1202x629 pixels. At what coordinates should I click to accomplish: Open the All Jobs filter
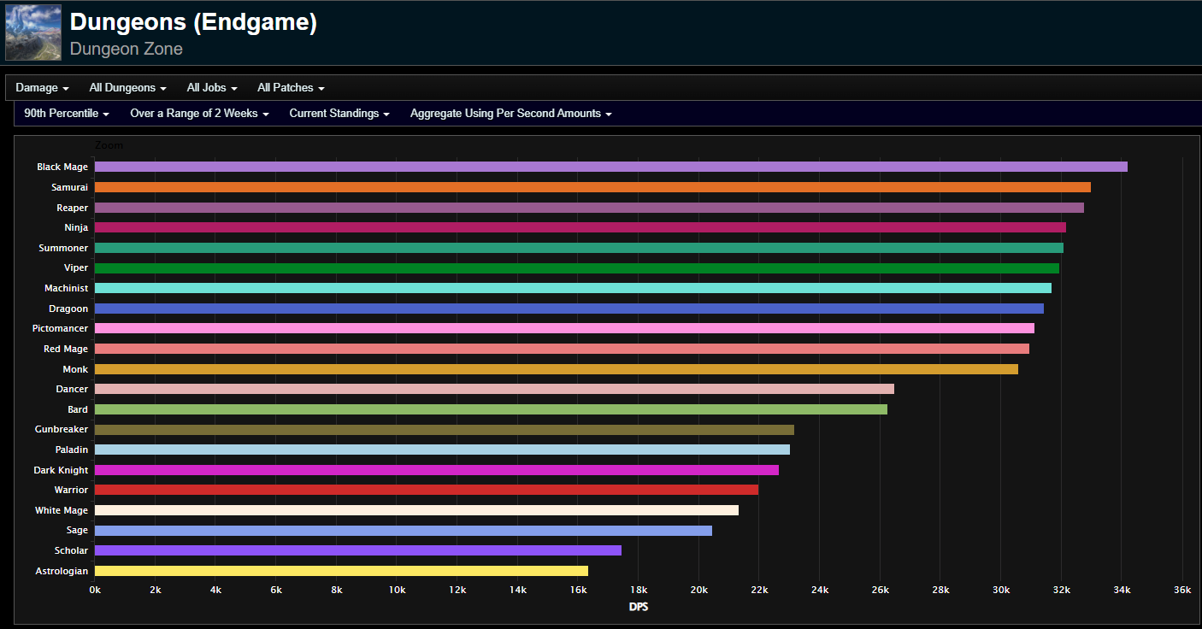(x=211, y=88)
